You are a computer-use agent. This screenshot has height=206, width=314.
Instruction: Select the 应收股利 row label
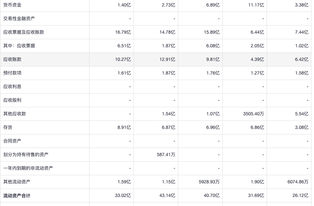12,100
